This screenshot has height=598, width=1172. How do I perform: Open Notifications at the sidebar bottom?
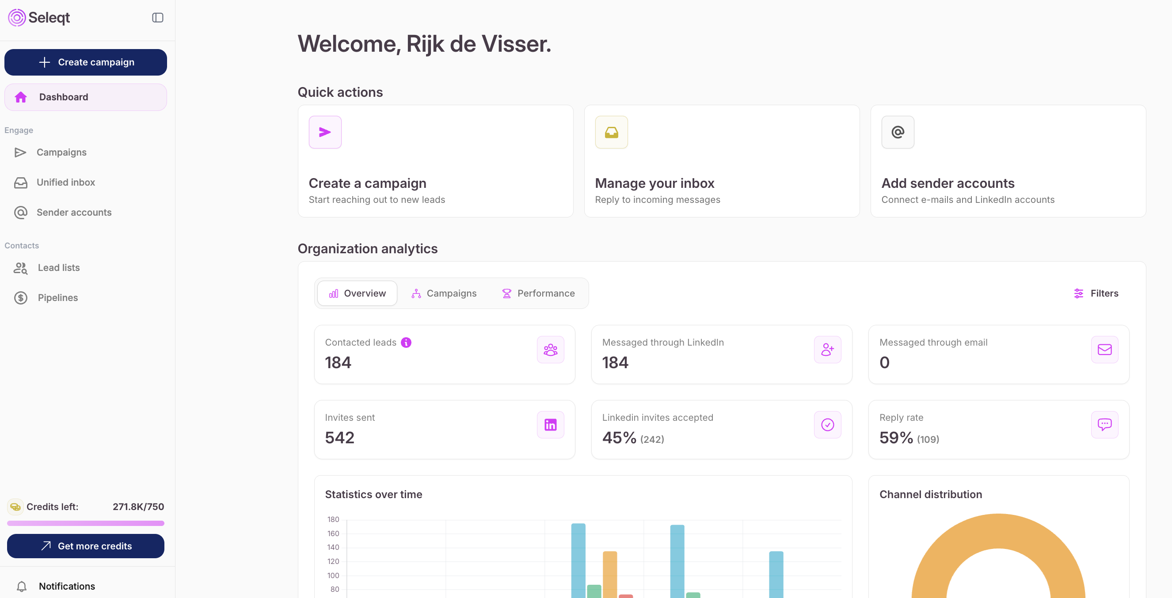click(x=66, y=586)
